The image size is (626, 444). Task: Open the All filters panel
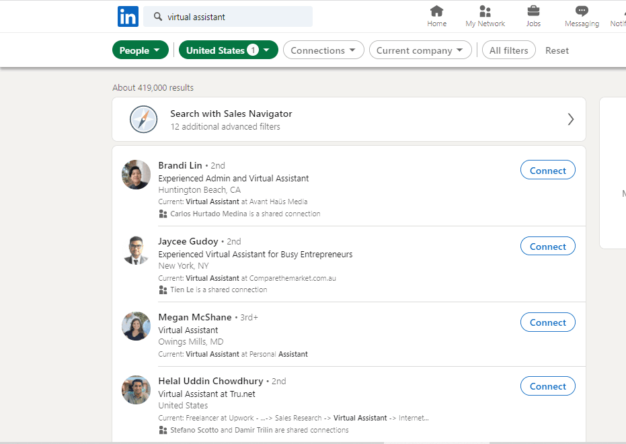(508, 50)
